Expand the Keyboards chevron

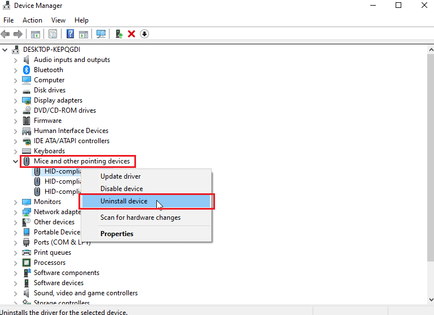[15, 151]
